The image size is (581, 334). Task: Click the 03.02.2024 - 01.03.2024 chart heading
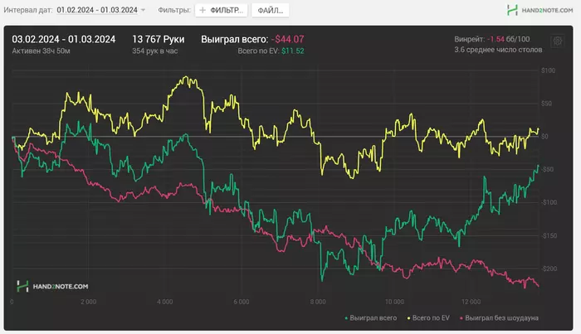point(63,39)
